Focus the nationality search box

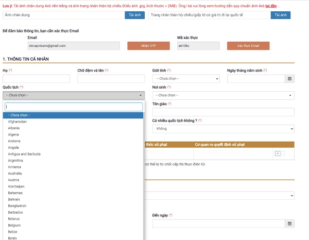click(74, 107)
